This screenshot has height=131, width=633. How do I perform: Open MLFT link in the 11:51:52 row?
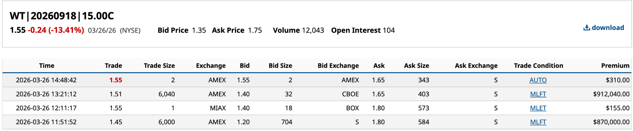pyautogui.click(x=538, y=122)
